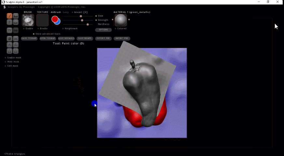Click the import OBJ icon

click(9, 45)
